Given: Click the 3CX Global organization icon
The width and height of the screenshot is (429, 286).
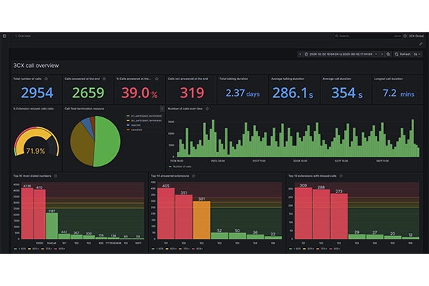Looking at the screenshot, I should coord(405,35).
